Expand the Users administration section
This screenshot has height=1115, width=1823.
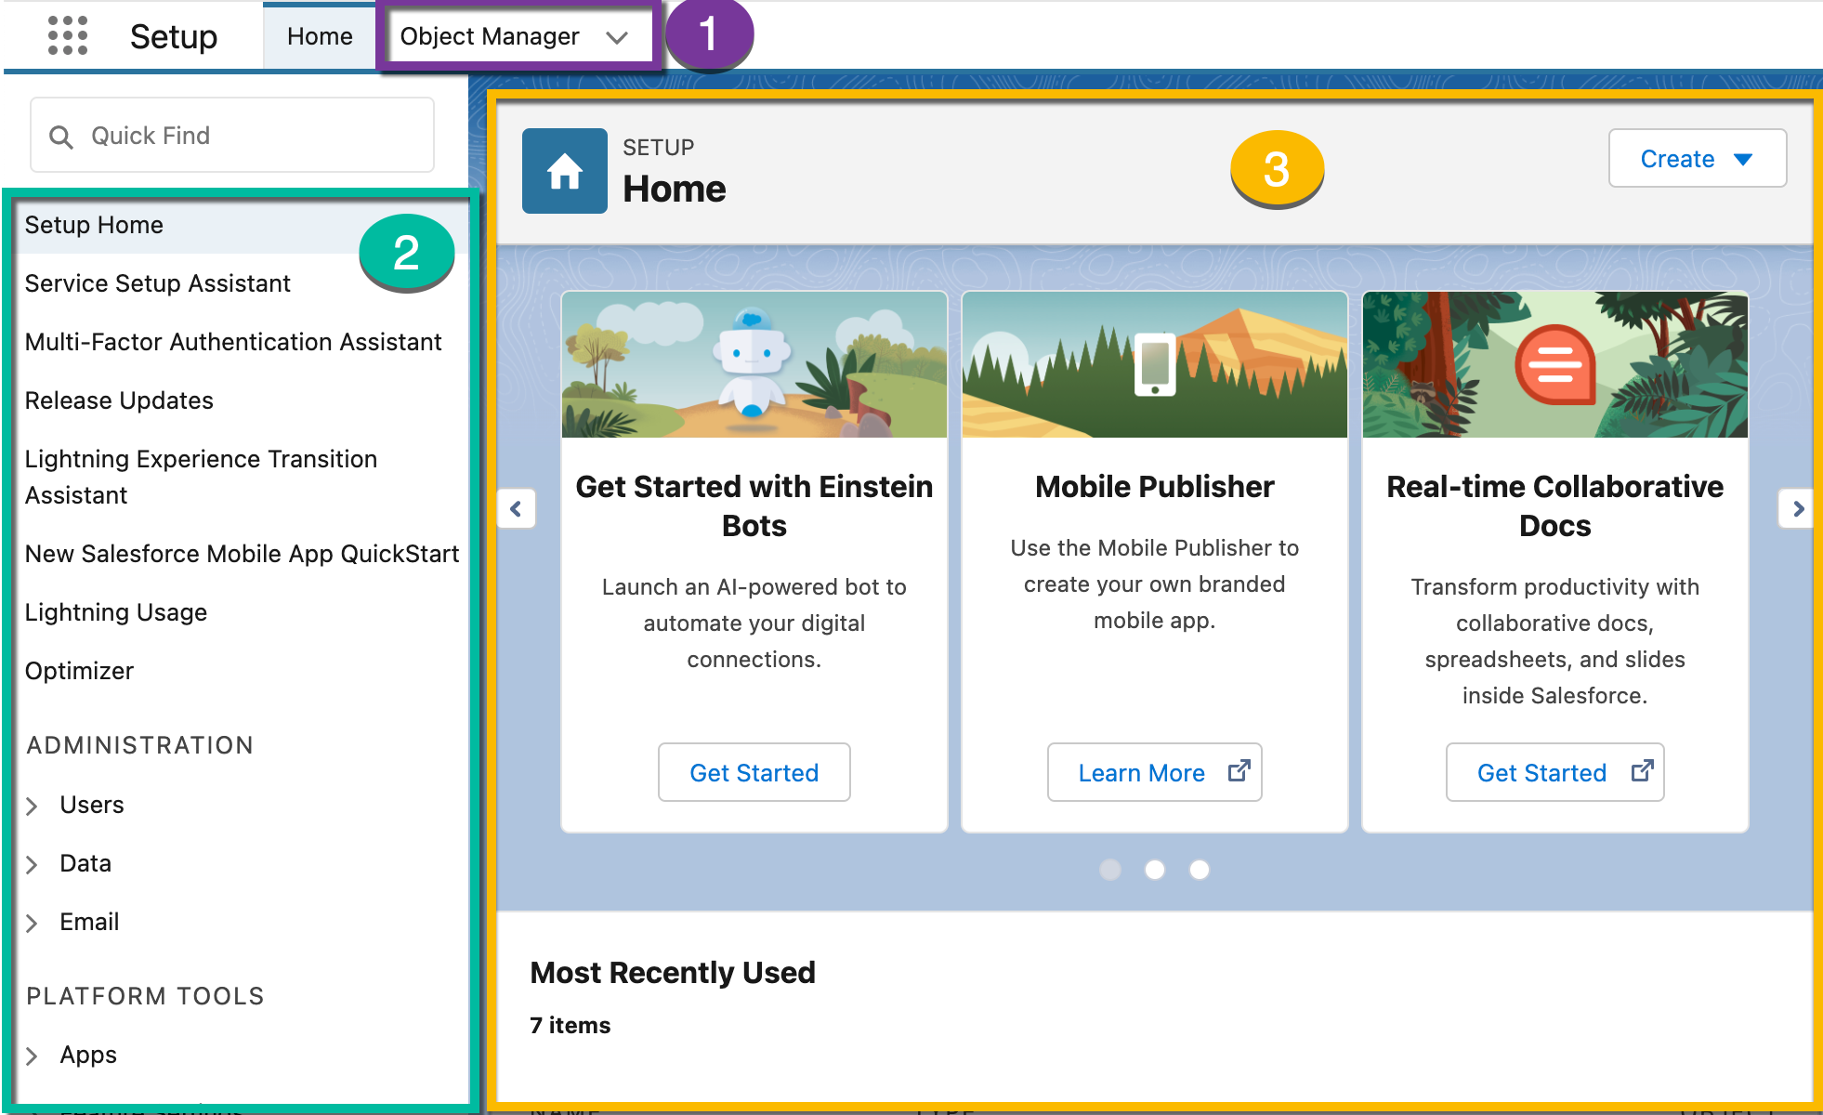(33, 804)
